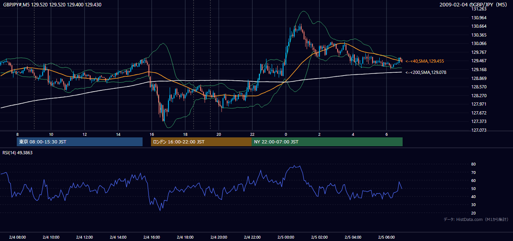Click the RSI axis level 30

474,205
